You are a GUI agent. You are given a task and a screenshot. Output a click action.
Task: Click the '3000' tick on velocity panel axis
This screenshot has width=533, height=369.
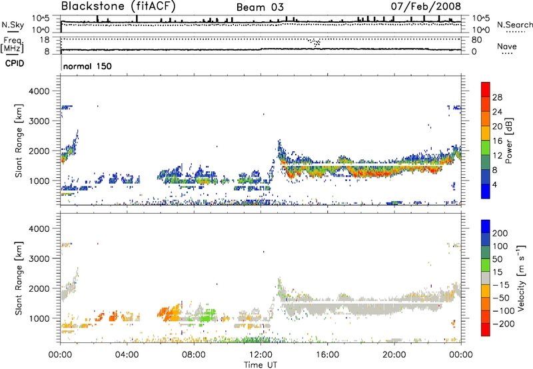39,258
